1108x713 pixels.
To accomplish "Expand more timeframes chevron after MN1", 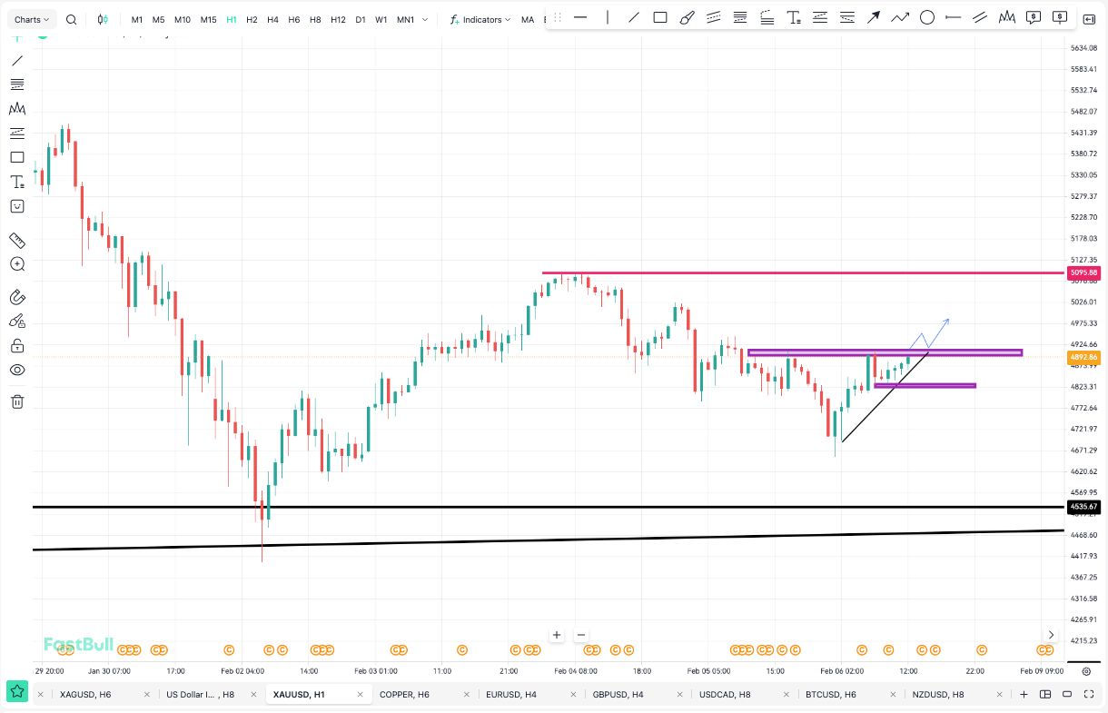I will coord(425,19).
